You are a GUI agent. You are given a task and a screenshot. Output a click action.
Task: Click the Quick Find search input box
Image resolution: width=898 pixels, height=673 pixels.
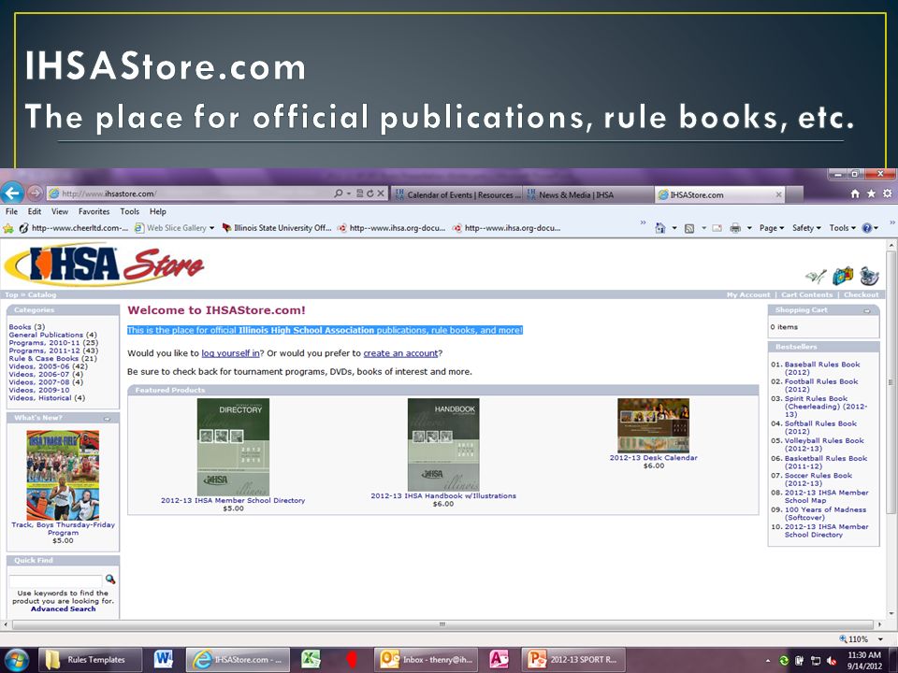(55, 580)
